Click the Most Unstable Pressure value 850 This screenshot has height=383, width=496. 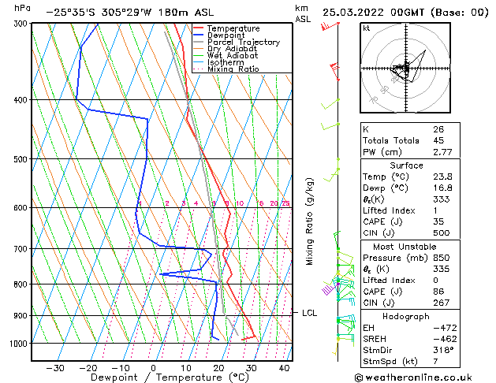(x=442, y=258)
